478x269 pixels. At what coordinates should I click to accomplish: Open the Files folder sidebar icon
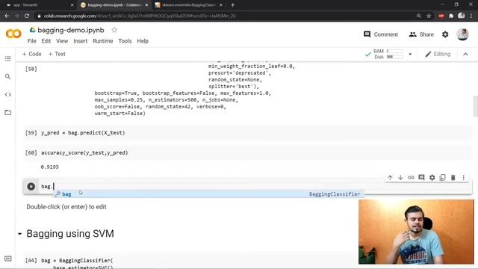point(8,113)
